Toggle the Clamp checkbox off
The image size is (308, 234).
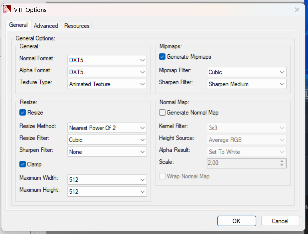23,165
